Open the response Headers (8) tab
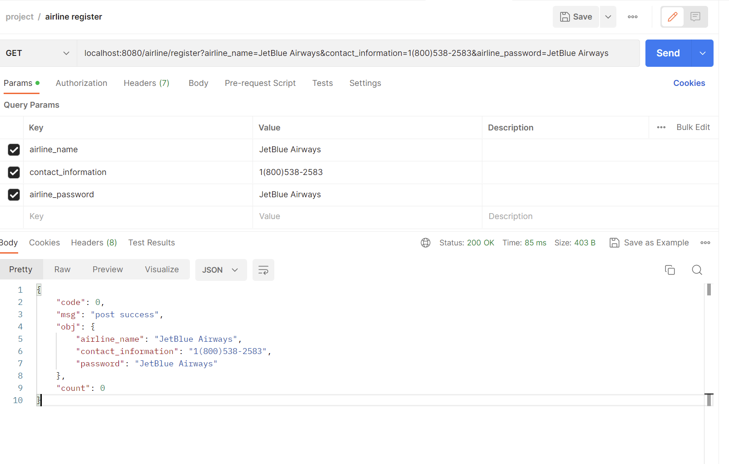729x464 pixels. pyautogui.click(x=94, y=243)
